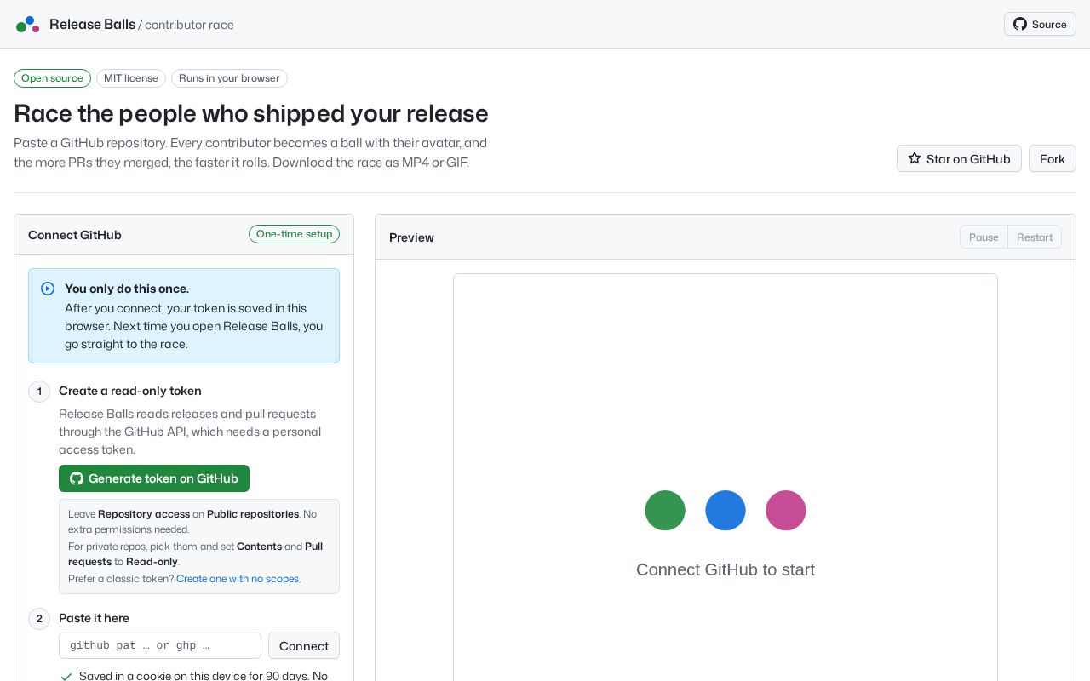Click the Open source badge
1090x681 pixels.
tap(52, 78)
